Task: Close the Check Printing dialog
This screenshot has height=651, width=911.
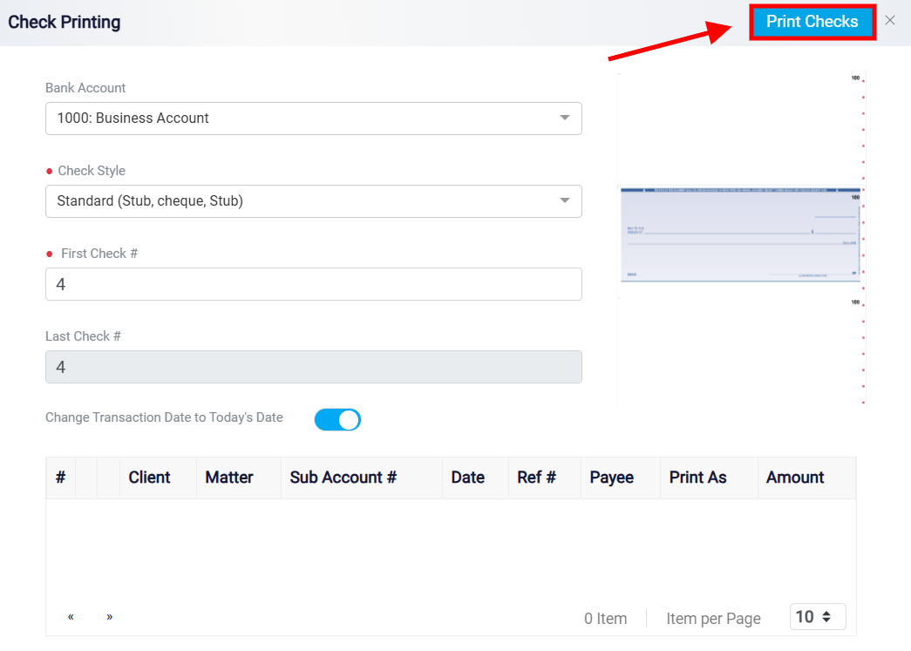Action: pyautogui.click(x=889, y=21)
